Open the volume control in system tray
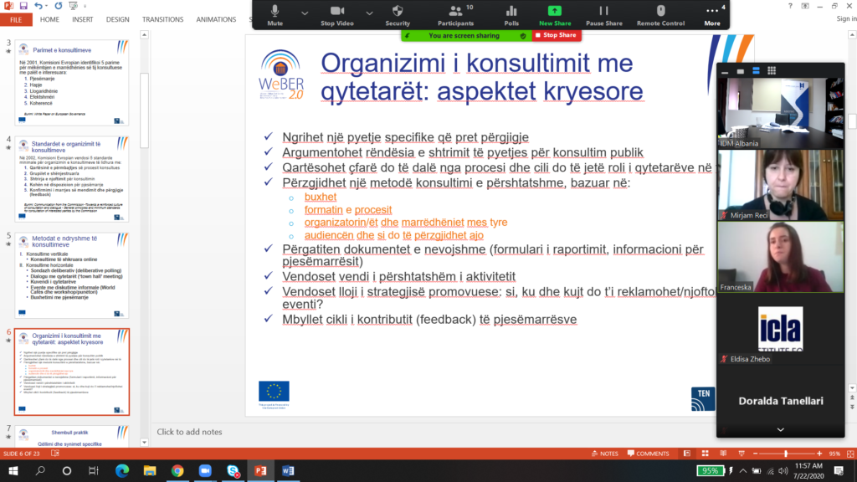The width and height of the screenshot is (857, 482). (x=783, y=470)
